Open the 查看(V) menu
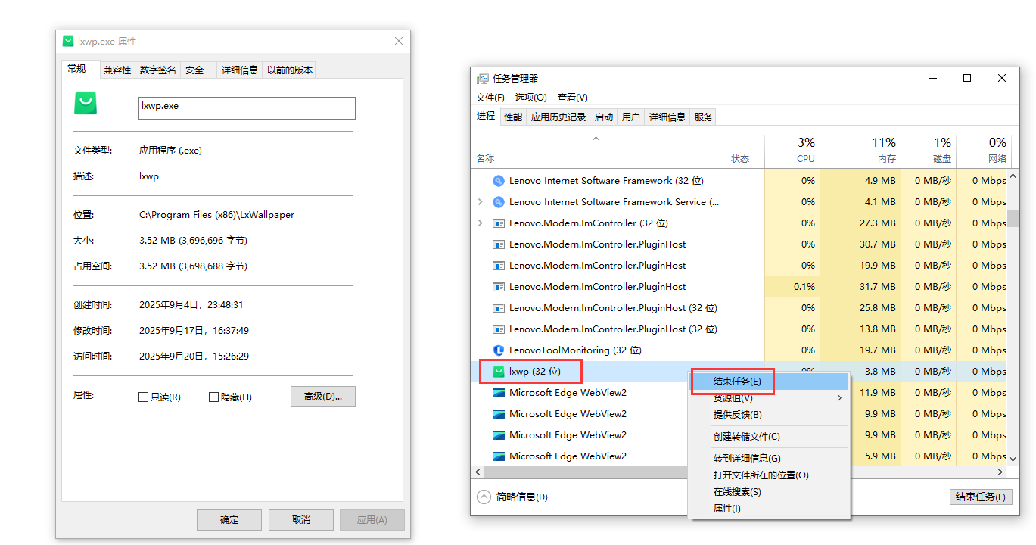Viewport: 1036px width, 545px height. click(x=572, y=98)
